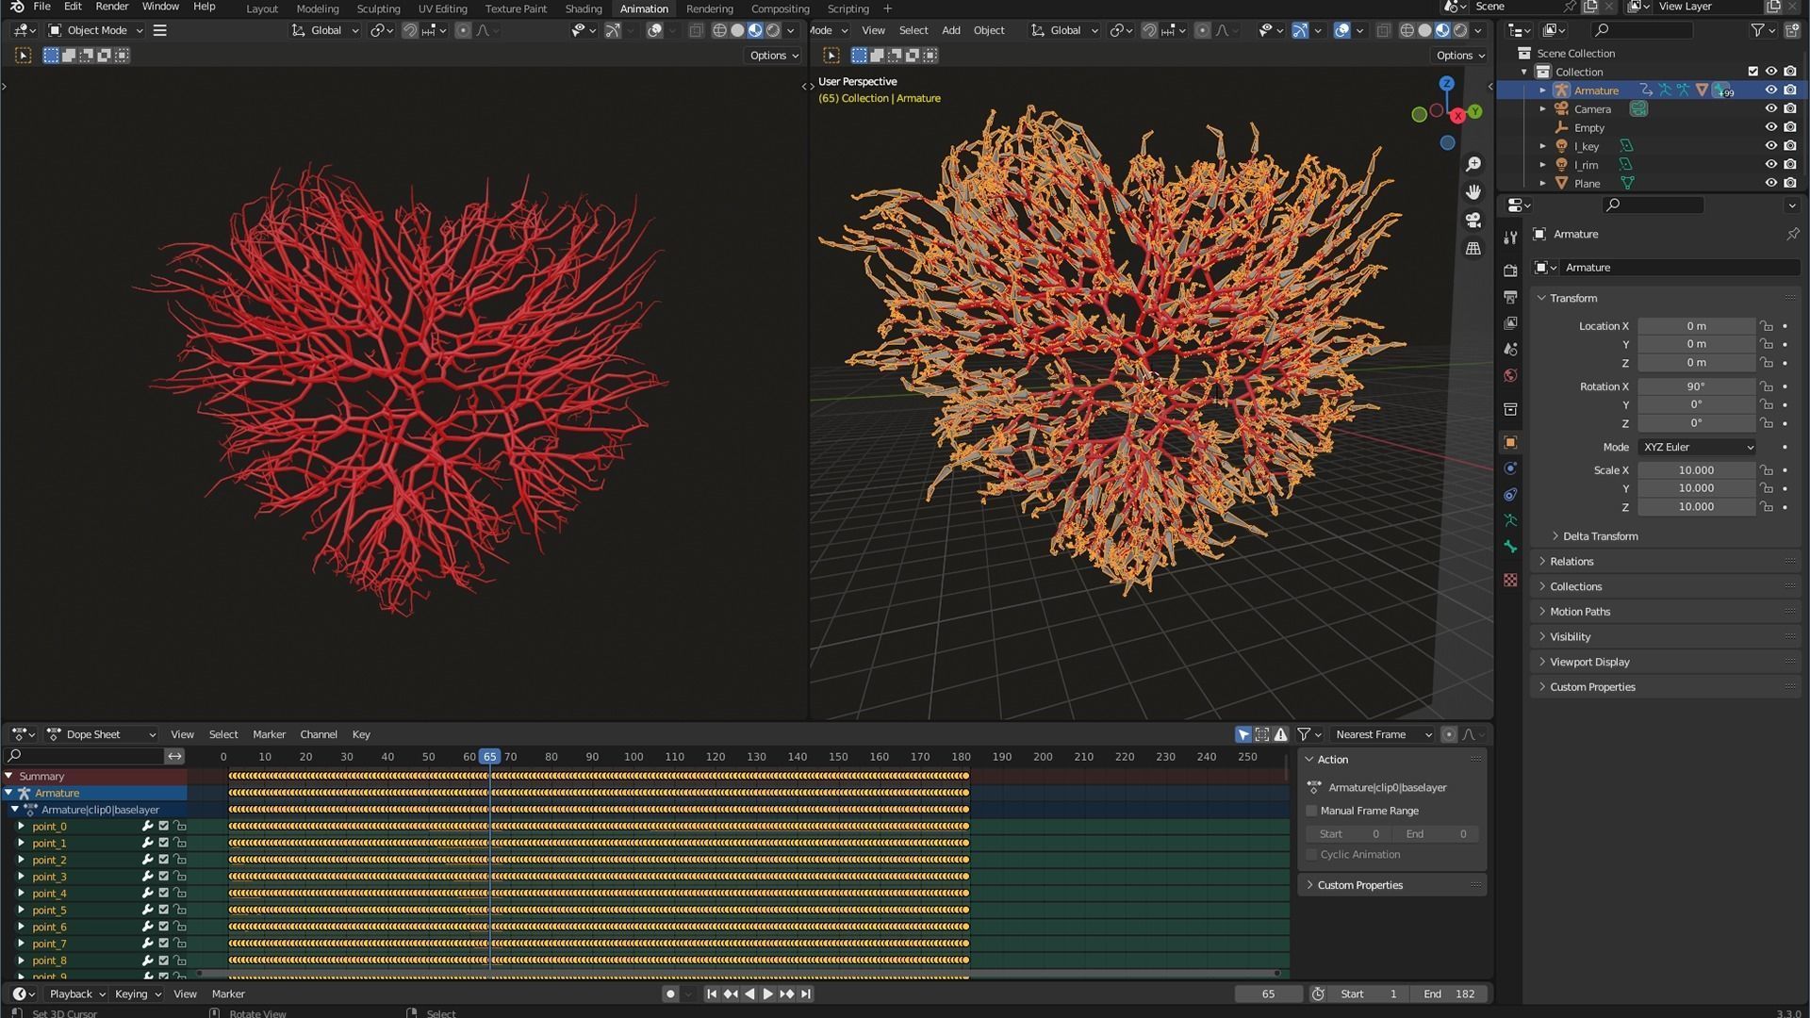Open the Output properties tab icon

point(1510,297)
